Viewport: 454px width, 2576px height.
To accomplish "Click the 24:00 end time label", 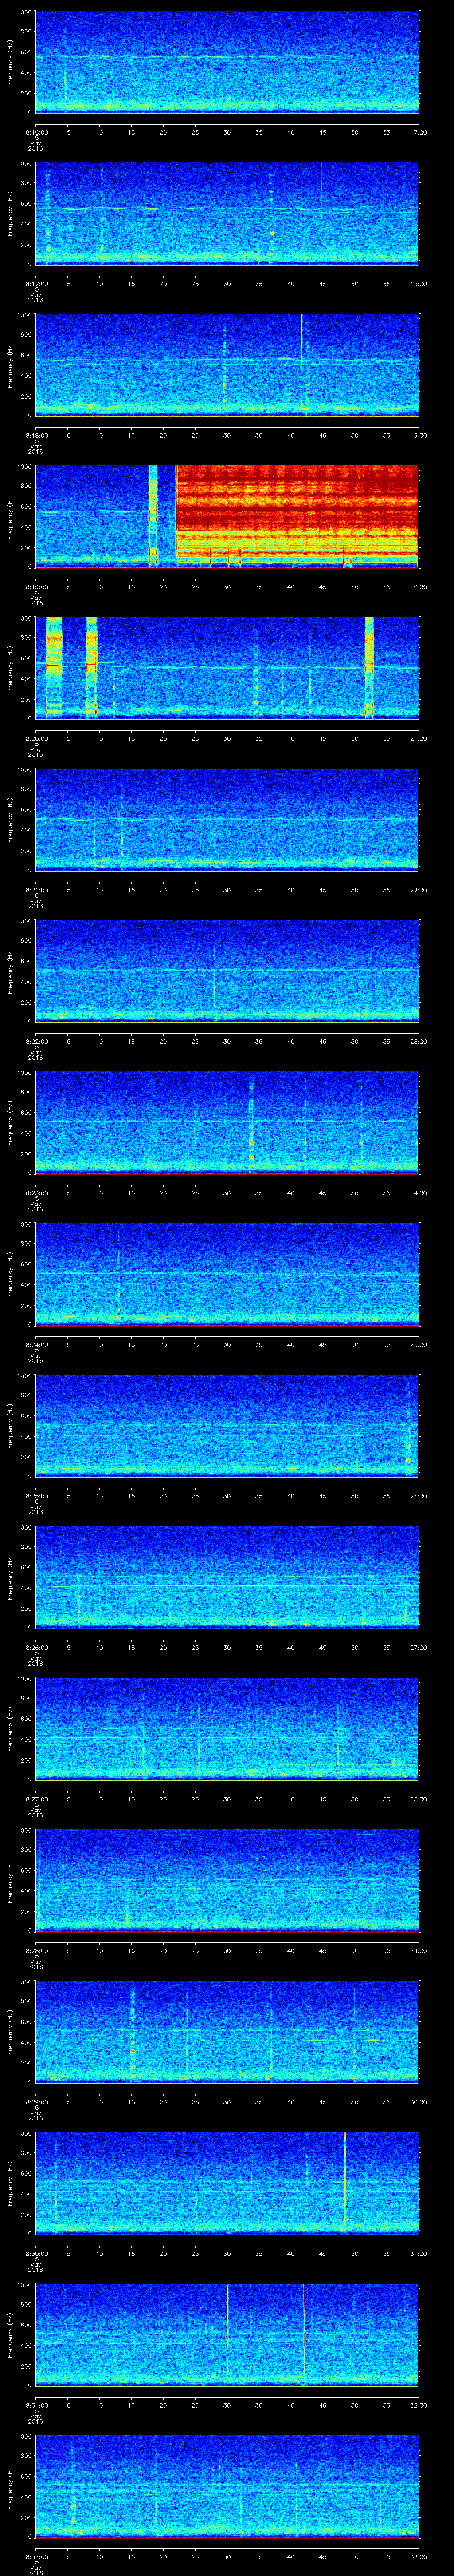I will click(x=419, y=1192).
